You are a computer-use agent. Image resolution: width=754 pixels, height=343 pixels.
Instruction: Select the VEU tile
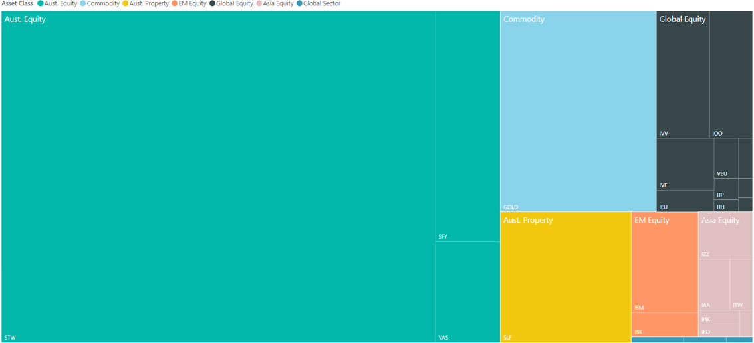tap(725, 159)
